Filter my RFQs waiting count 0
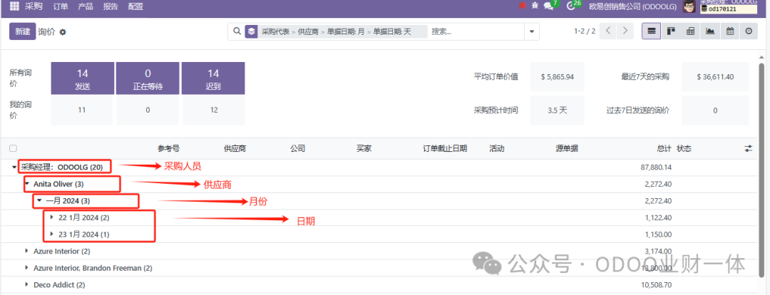Image resolution: width=770 pixels, height=295 pixels. click(x=148, y=110)
